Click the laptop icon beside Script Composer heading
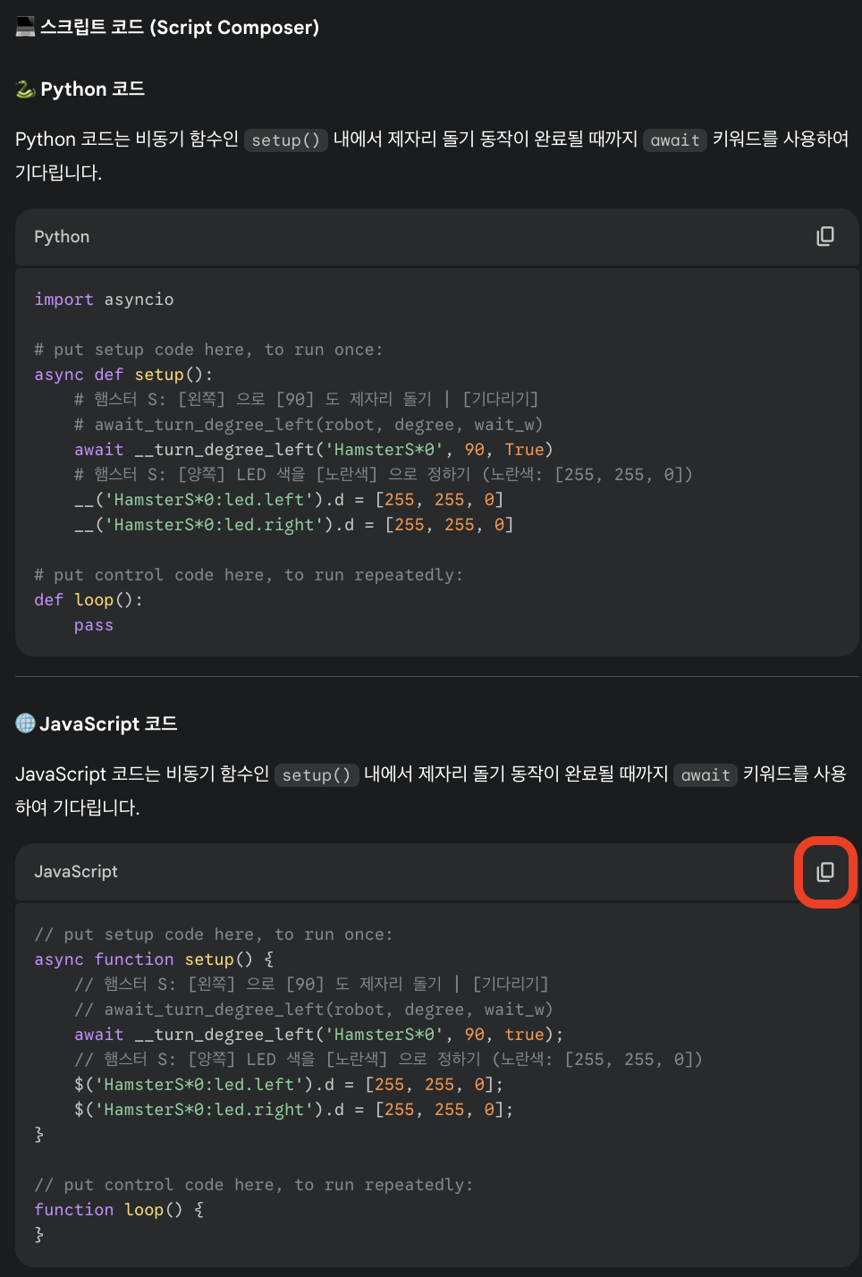This screenshot has height=1277, width=862. point(25,28)
